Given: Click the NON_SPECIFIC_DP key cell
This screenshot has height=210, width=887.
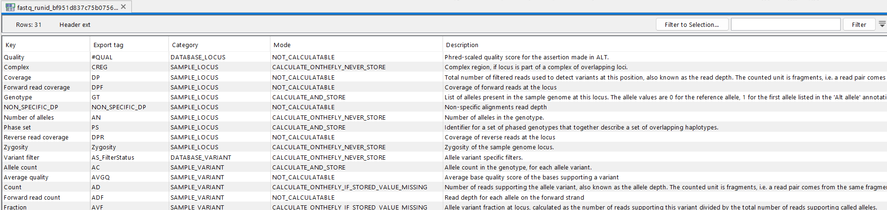Looking at the screenshot, I should (31, 107).
